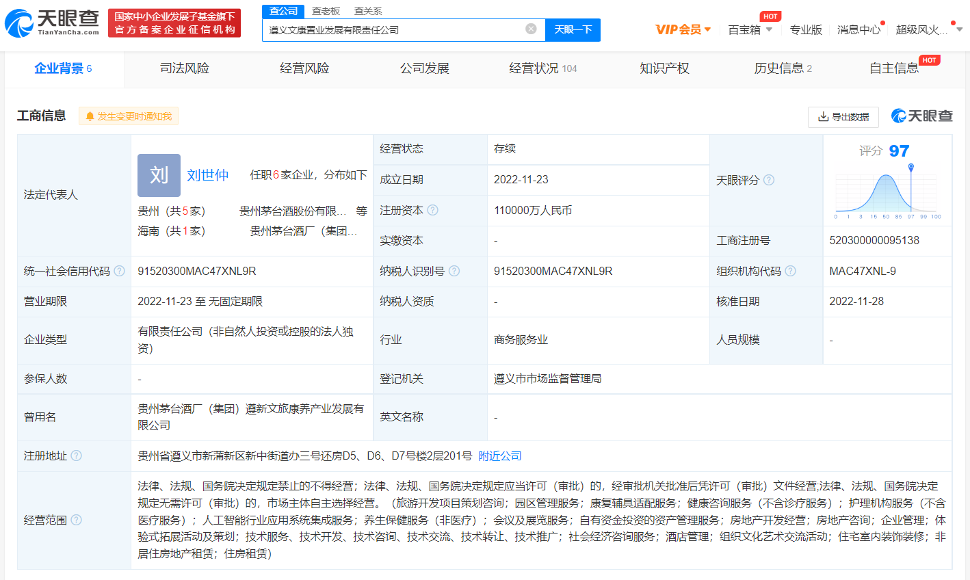This screenshot has width=970, height=580.
Task: Click help icon next to 组织机构代码
Action: tap(790, 271)
